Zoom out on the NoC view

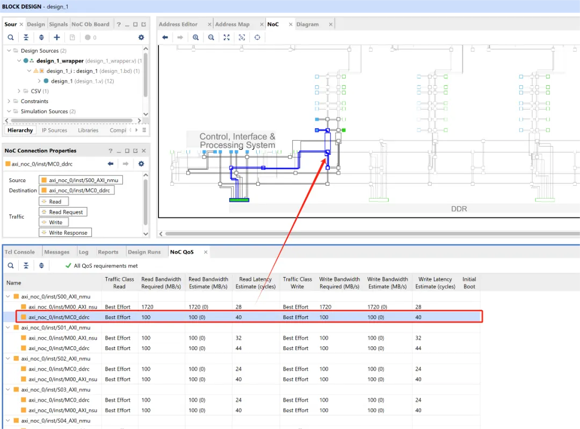click(x=211, y=38)
